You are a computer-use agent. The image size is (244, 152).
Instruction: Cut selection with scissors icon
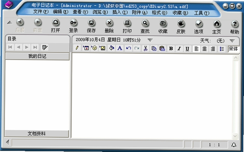point(145,48)
